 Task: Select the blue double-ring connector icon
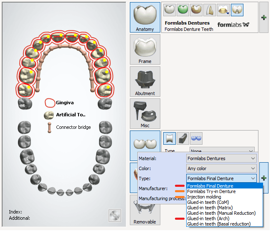pos(196,138)
